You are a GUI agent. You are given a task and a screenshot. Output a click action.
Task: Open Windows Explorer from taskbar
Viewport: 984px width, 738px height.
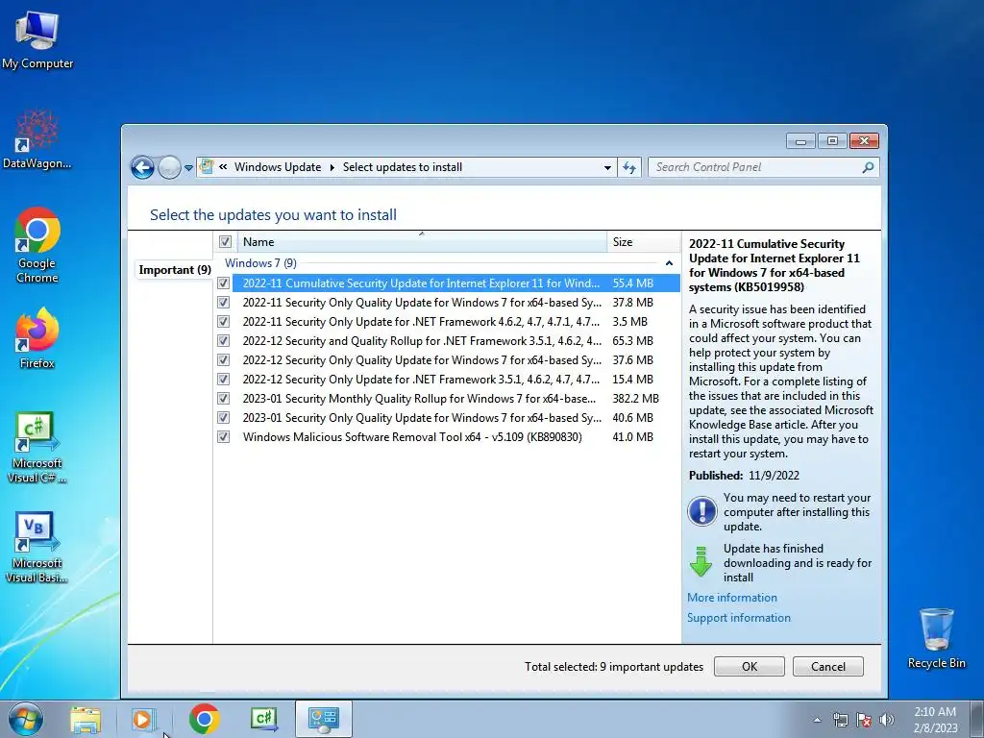coord(86,719)
